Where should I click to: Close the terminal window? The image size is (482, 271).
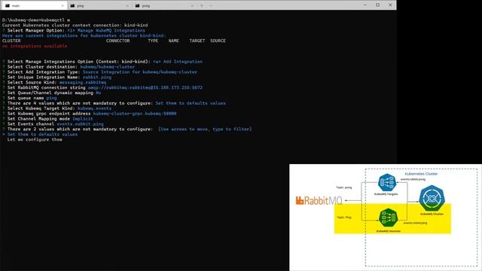click(390, 5)
